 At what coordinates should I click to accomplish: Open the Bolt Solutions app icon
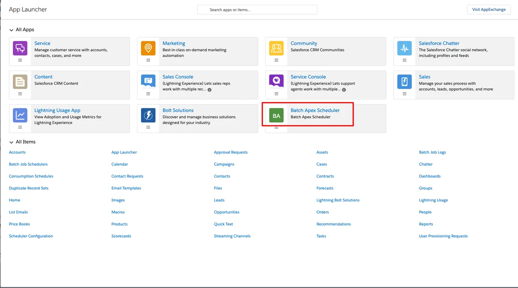[x=148, y=115]
